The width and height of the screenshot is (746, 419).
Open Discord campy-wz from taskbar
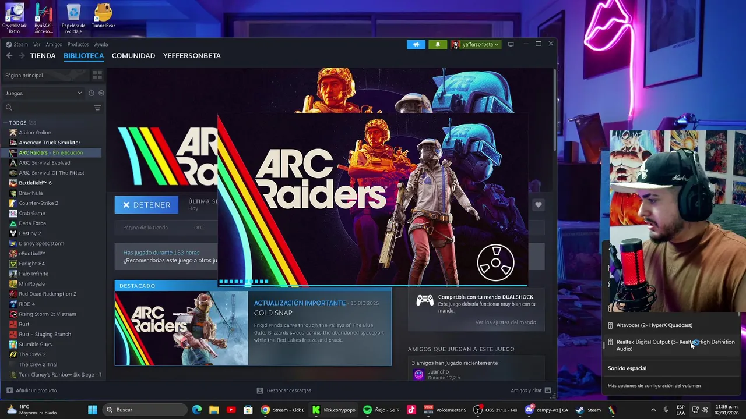tap(546, 410)
